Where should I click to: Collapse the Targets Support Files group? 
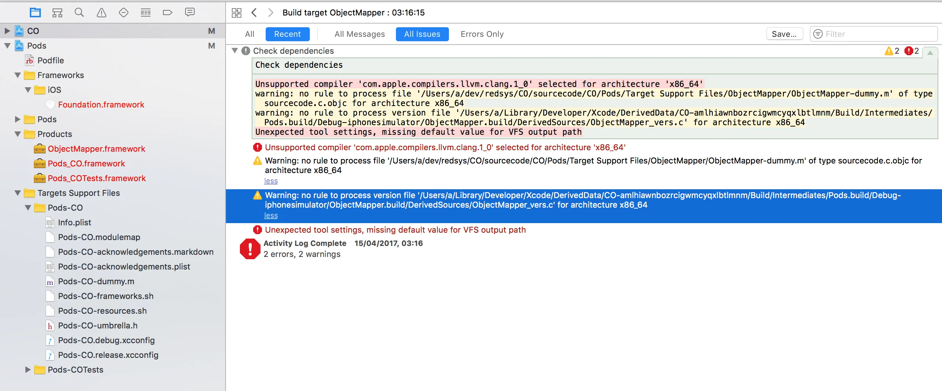(x=17, y=193)
